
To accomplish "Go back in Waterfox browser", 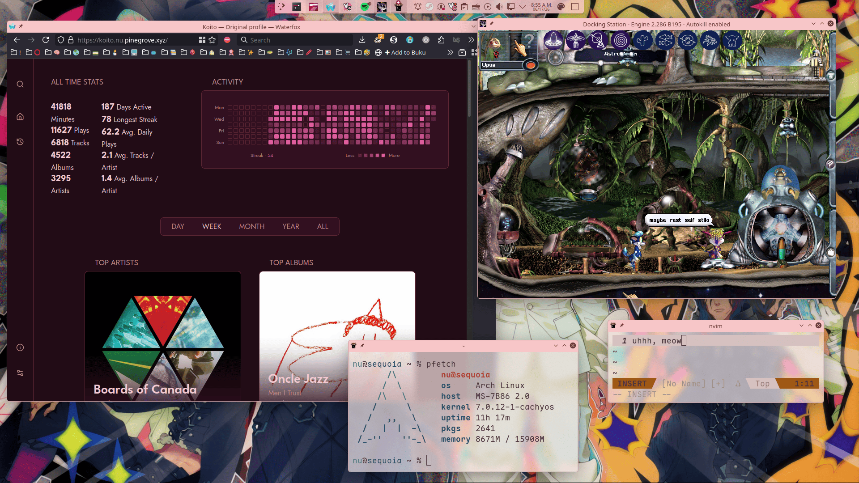I will [17, 40].
